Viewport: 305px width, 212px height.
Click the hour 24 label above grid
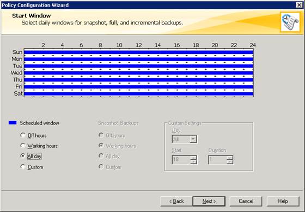coord(253,45)
